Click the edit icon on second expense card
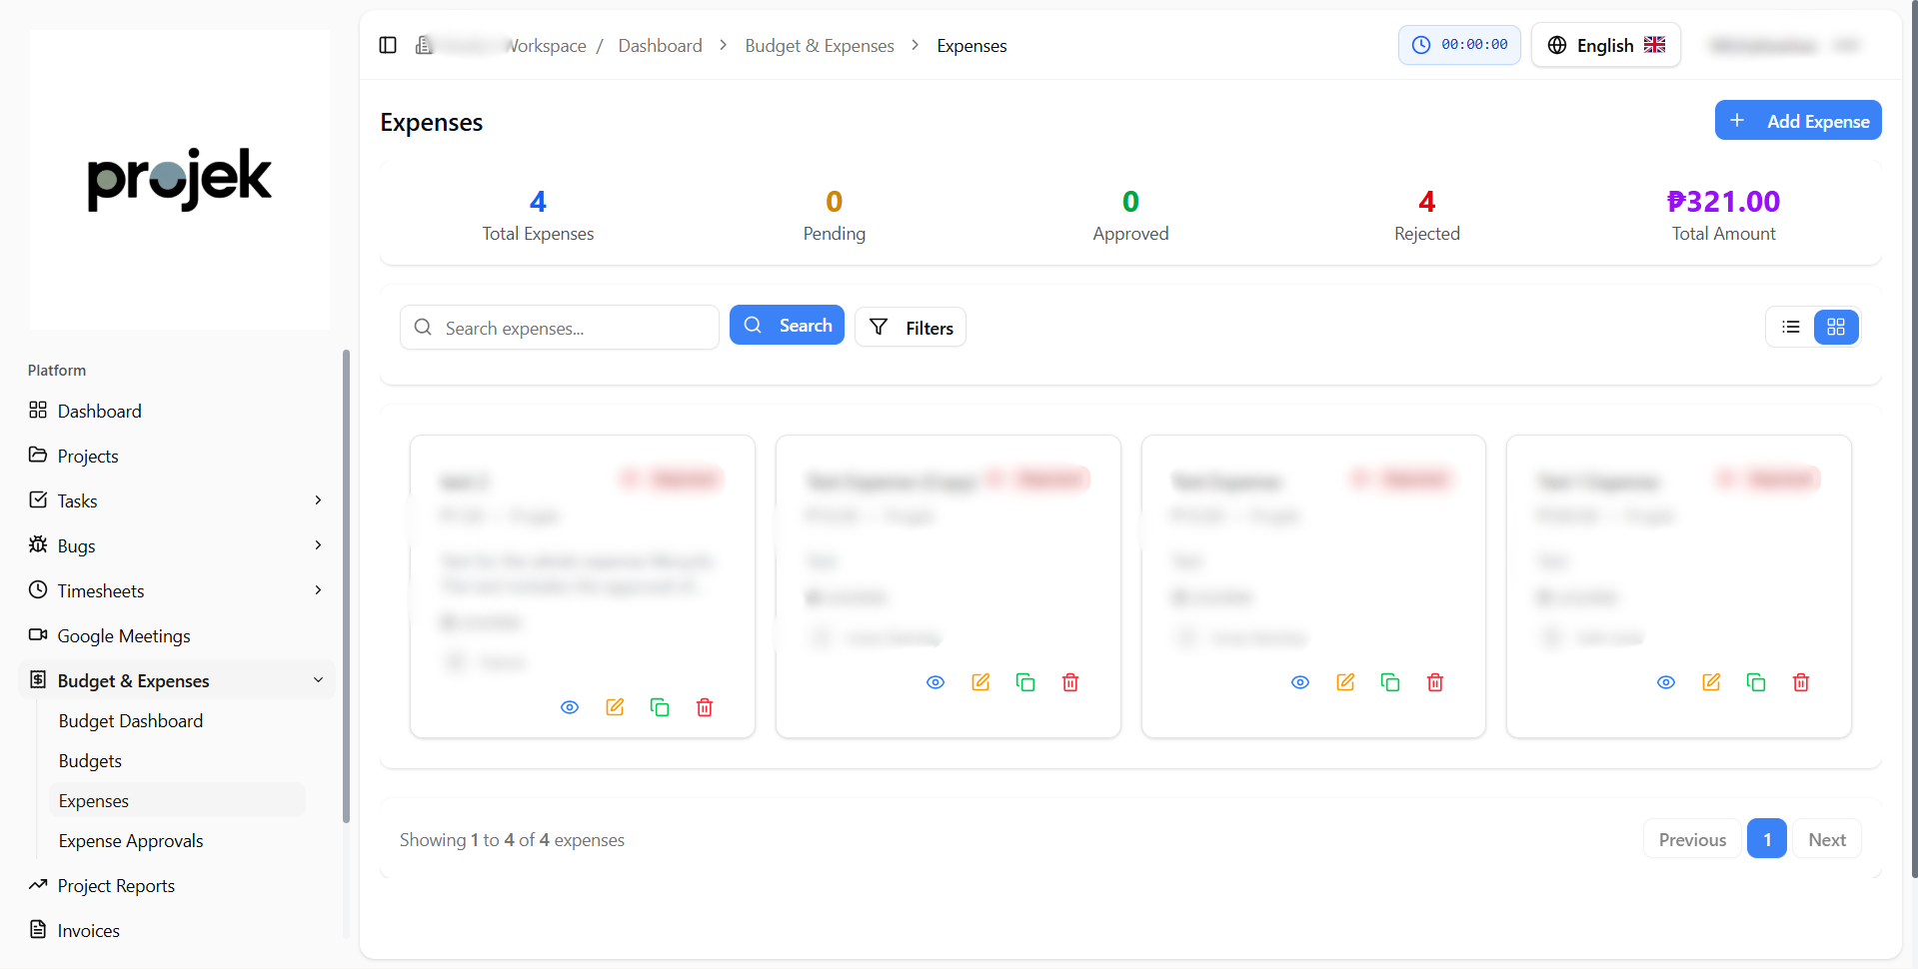1918x969 pixels. (x=980, y=682)
